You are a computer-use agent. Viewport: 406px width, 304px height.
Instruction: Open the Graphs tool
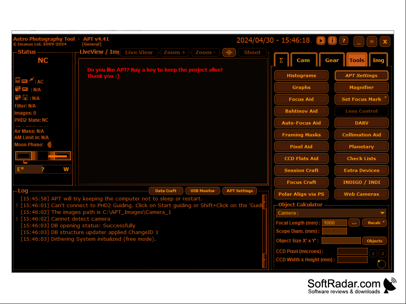click(x=301, y=87)
